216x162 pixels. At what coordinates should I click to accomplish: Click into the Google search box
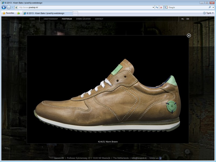[186, 7]
